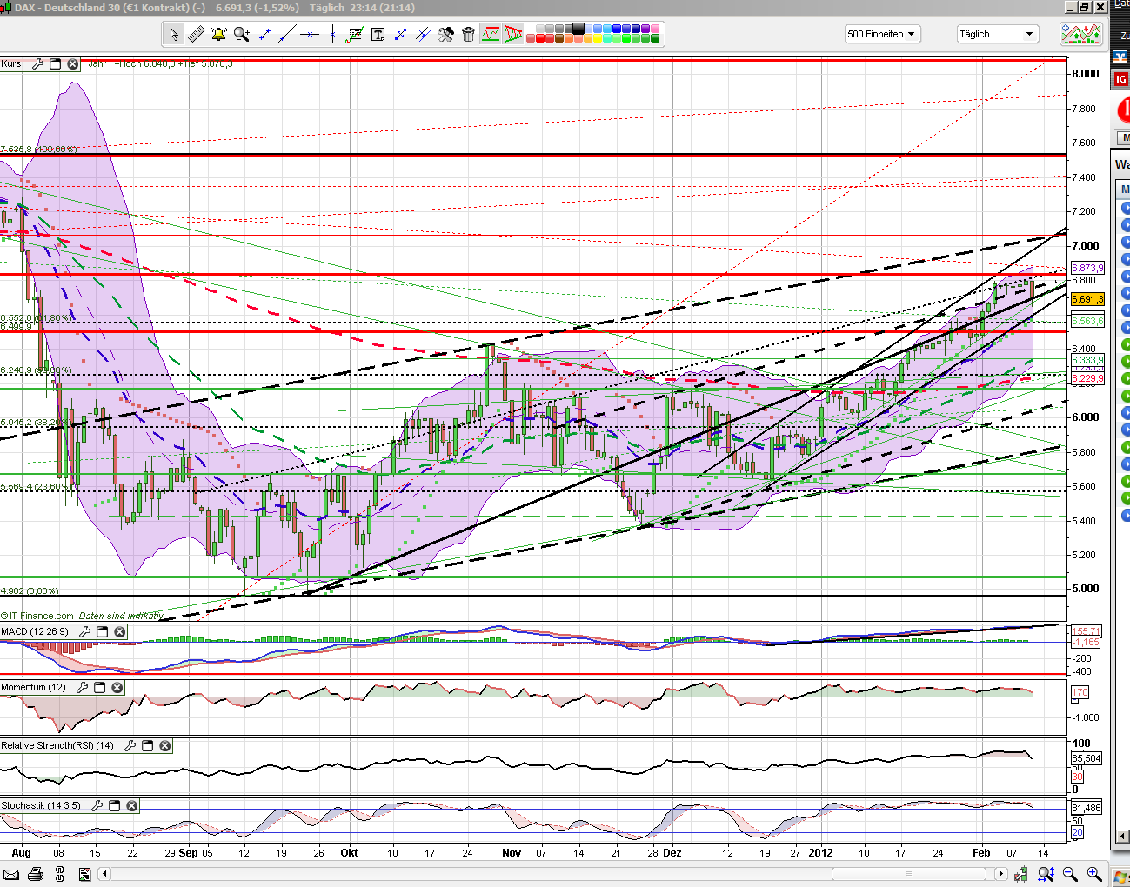Open Stochastik indicator wrench settings
This screenshot has height=887, width=1130.
(x=97, y=805)
